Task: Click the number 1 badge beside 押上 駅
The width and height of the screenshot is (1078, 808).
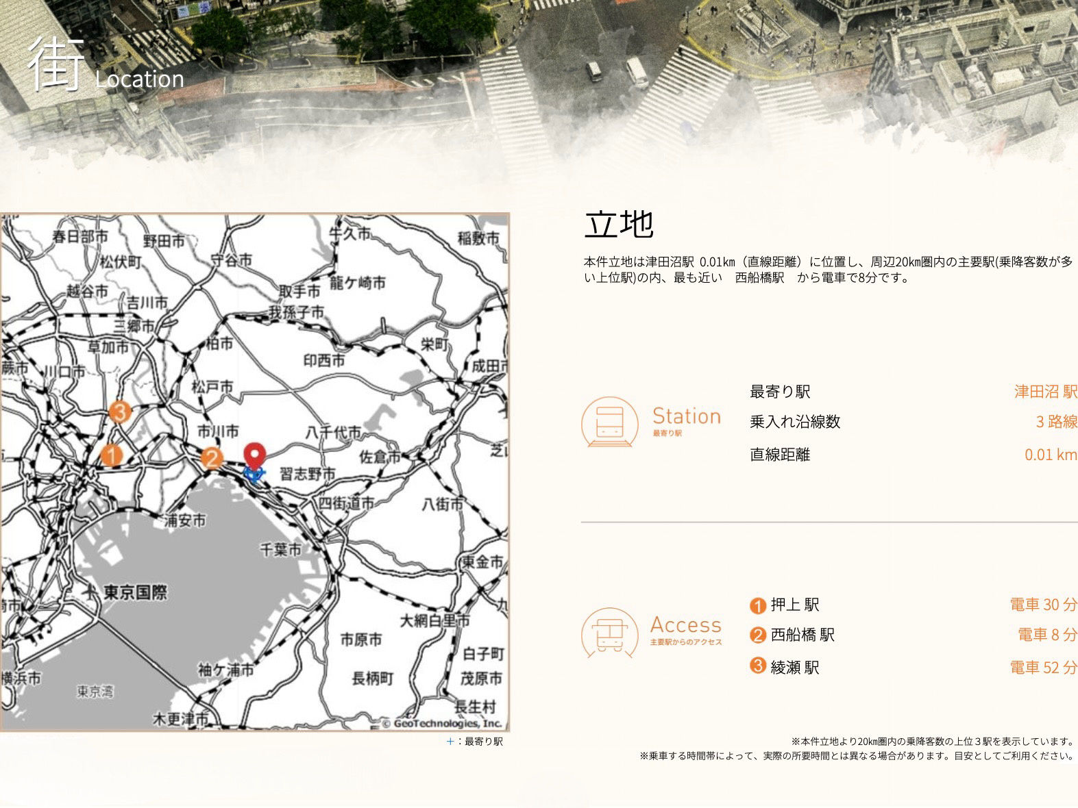Action: pos(757,605)
